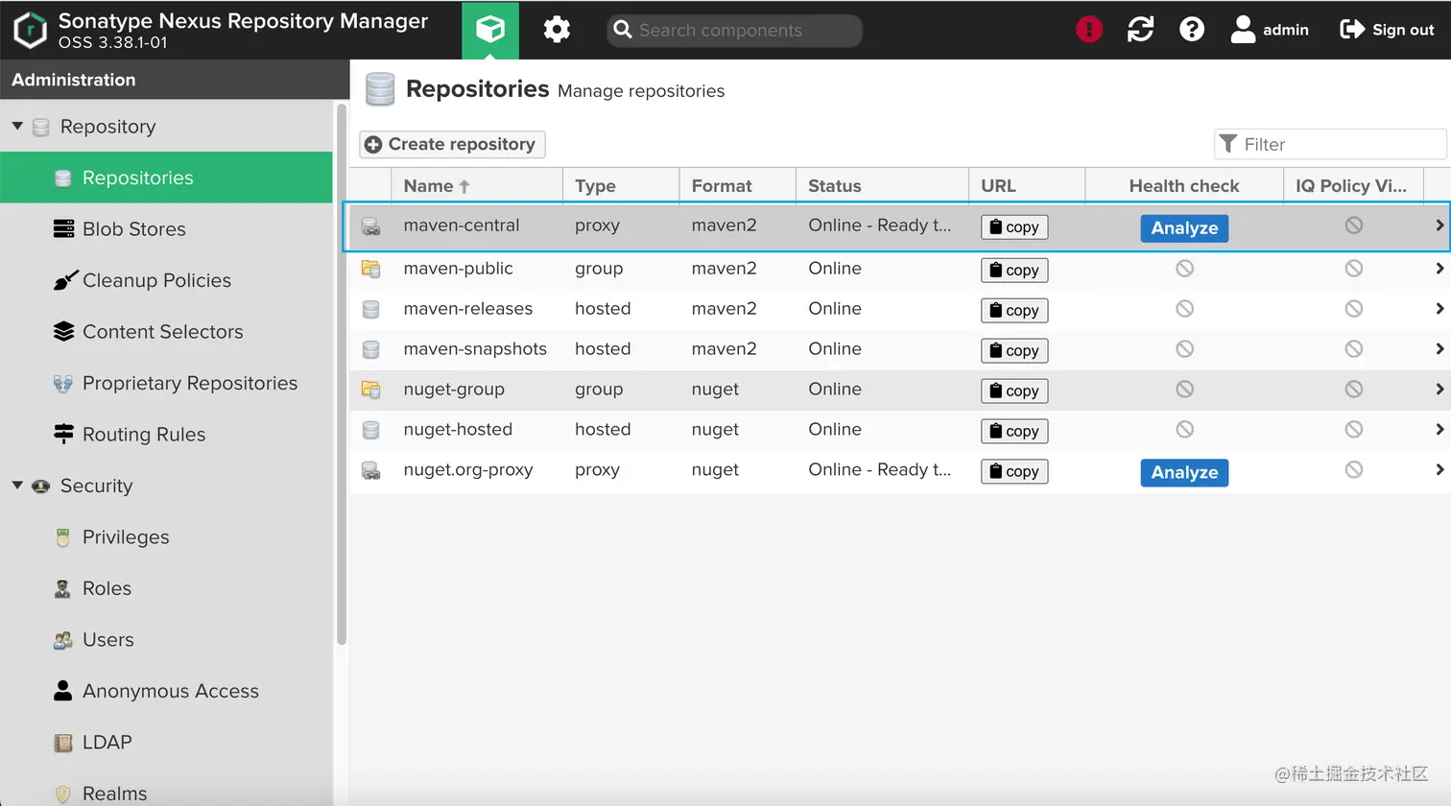Open Roles under Security

click(166, 588)
